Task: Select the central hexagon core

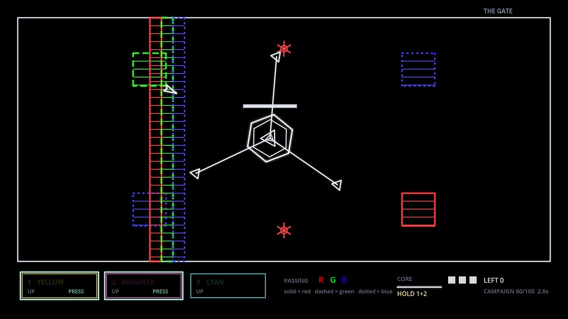Action: pos(270,138)
